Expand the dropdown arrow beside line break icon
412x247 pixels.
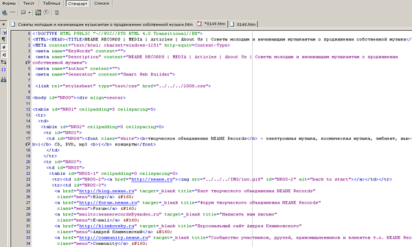(29, 12)
